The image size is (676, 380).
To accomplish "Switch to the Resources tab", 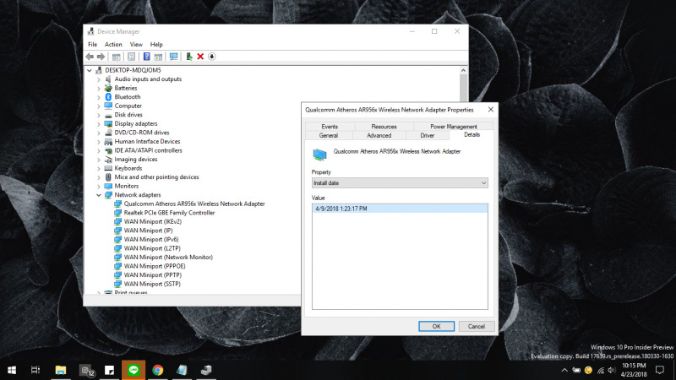I will click(x=384, y=126).
